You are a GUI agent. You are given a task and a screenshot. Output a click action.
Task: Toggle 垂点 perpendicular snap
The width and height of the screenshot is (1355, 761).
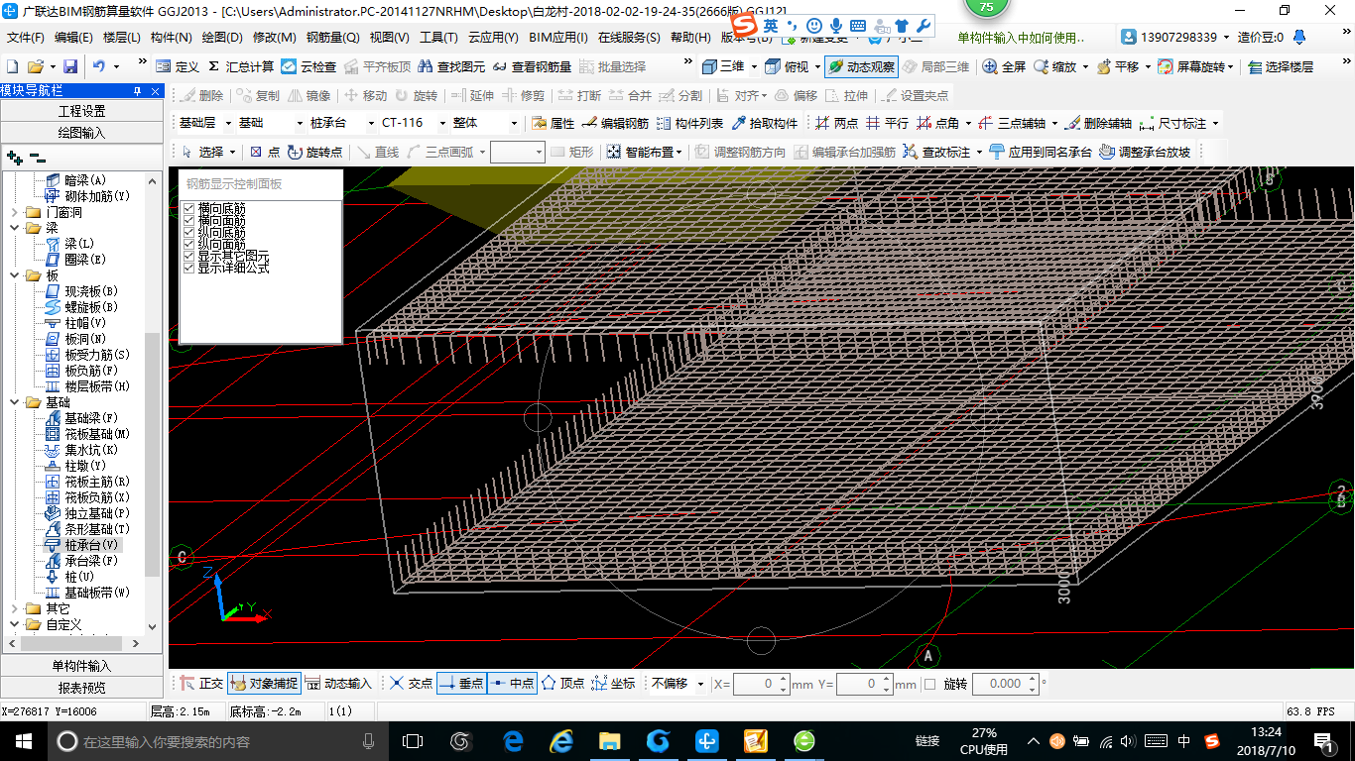[x=461, y=684]
